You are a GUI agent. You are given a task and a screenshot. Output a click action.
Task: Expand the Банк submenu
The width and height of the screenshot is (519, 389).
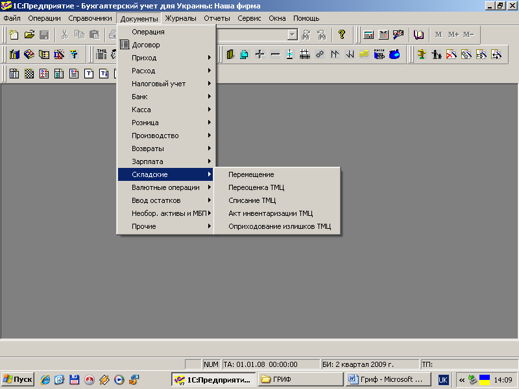tap(167, 97)
